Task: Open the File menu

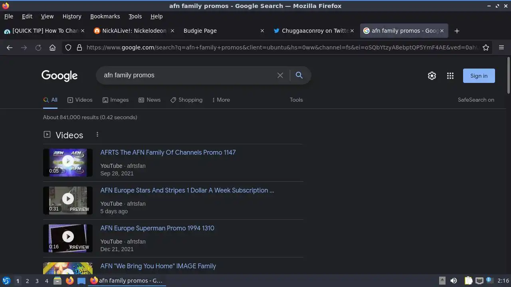Action: (9, 16)
